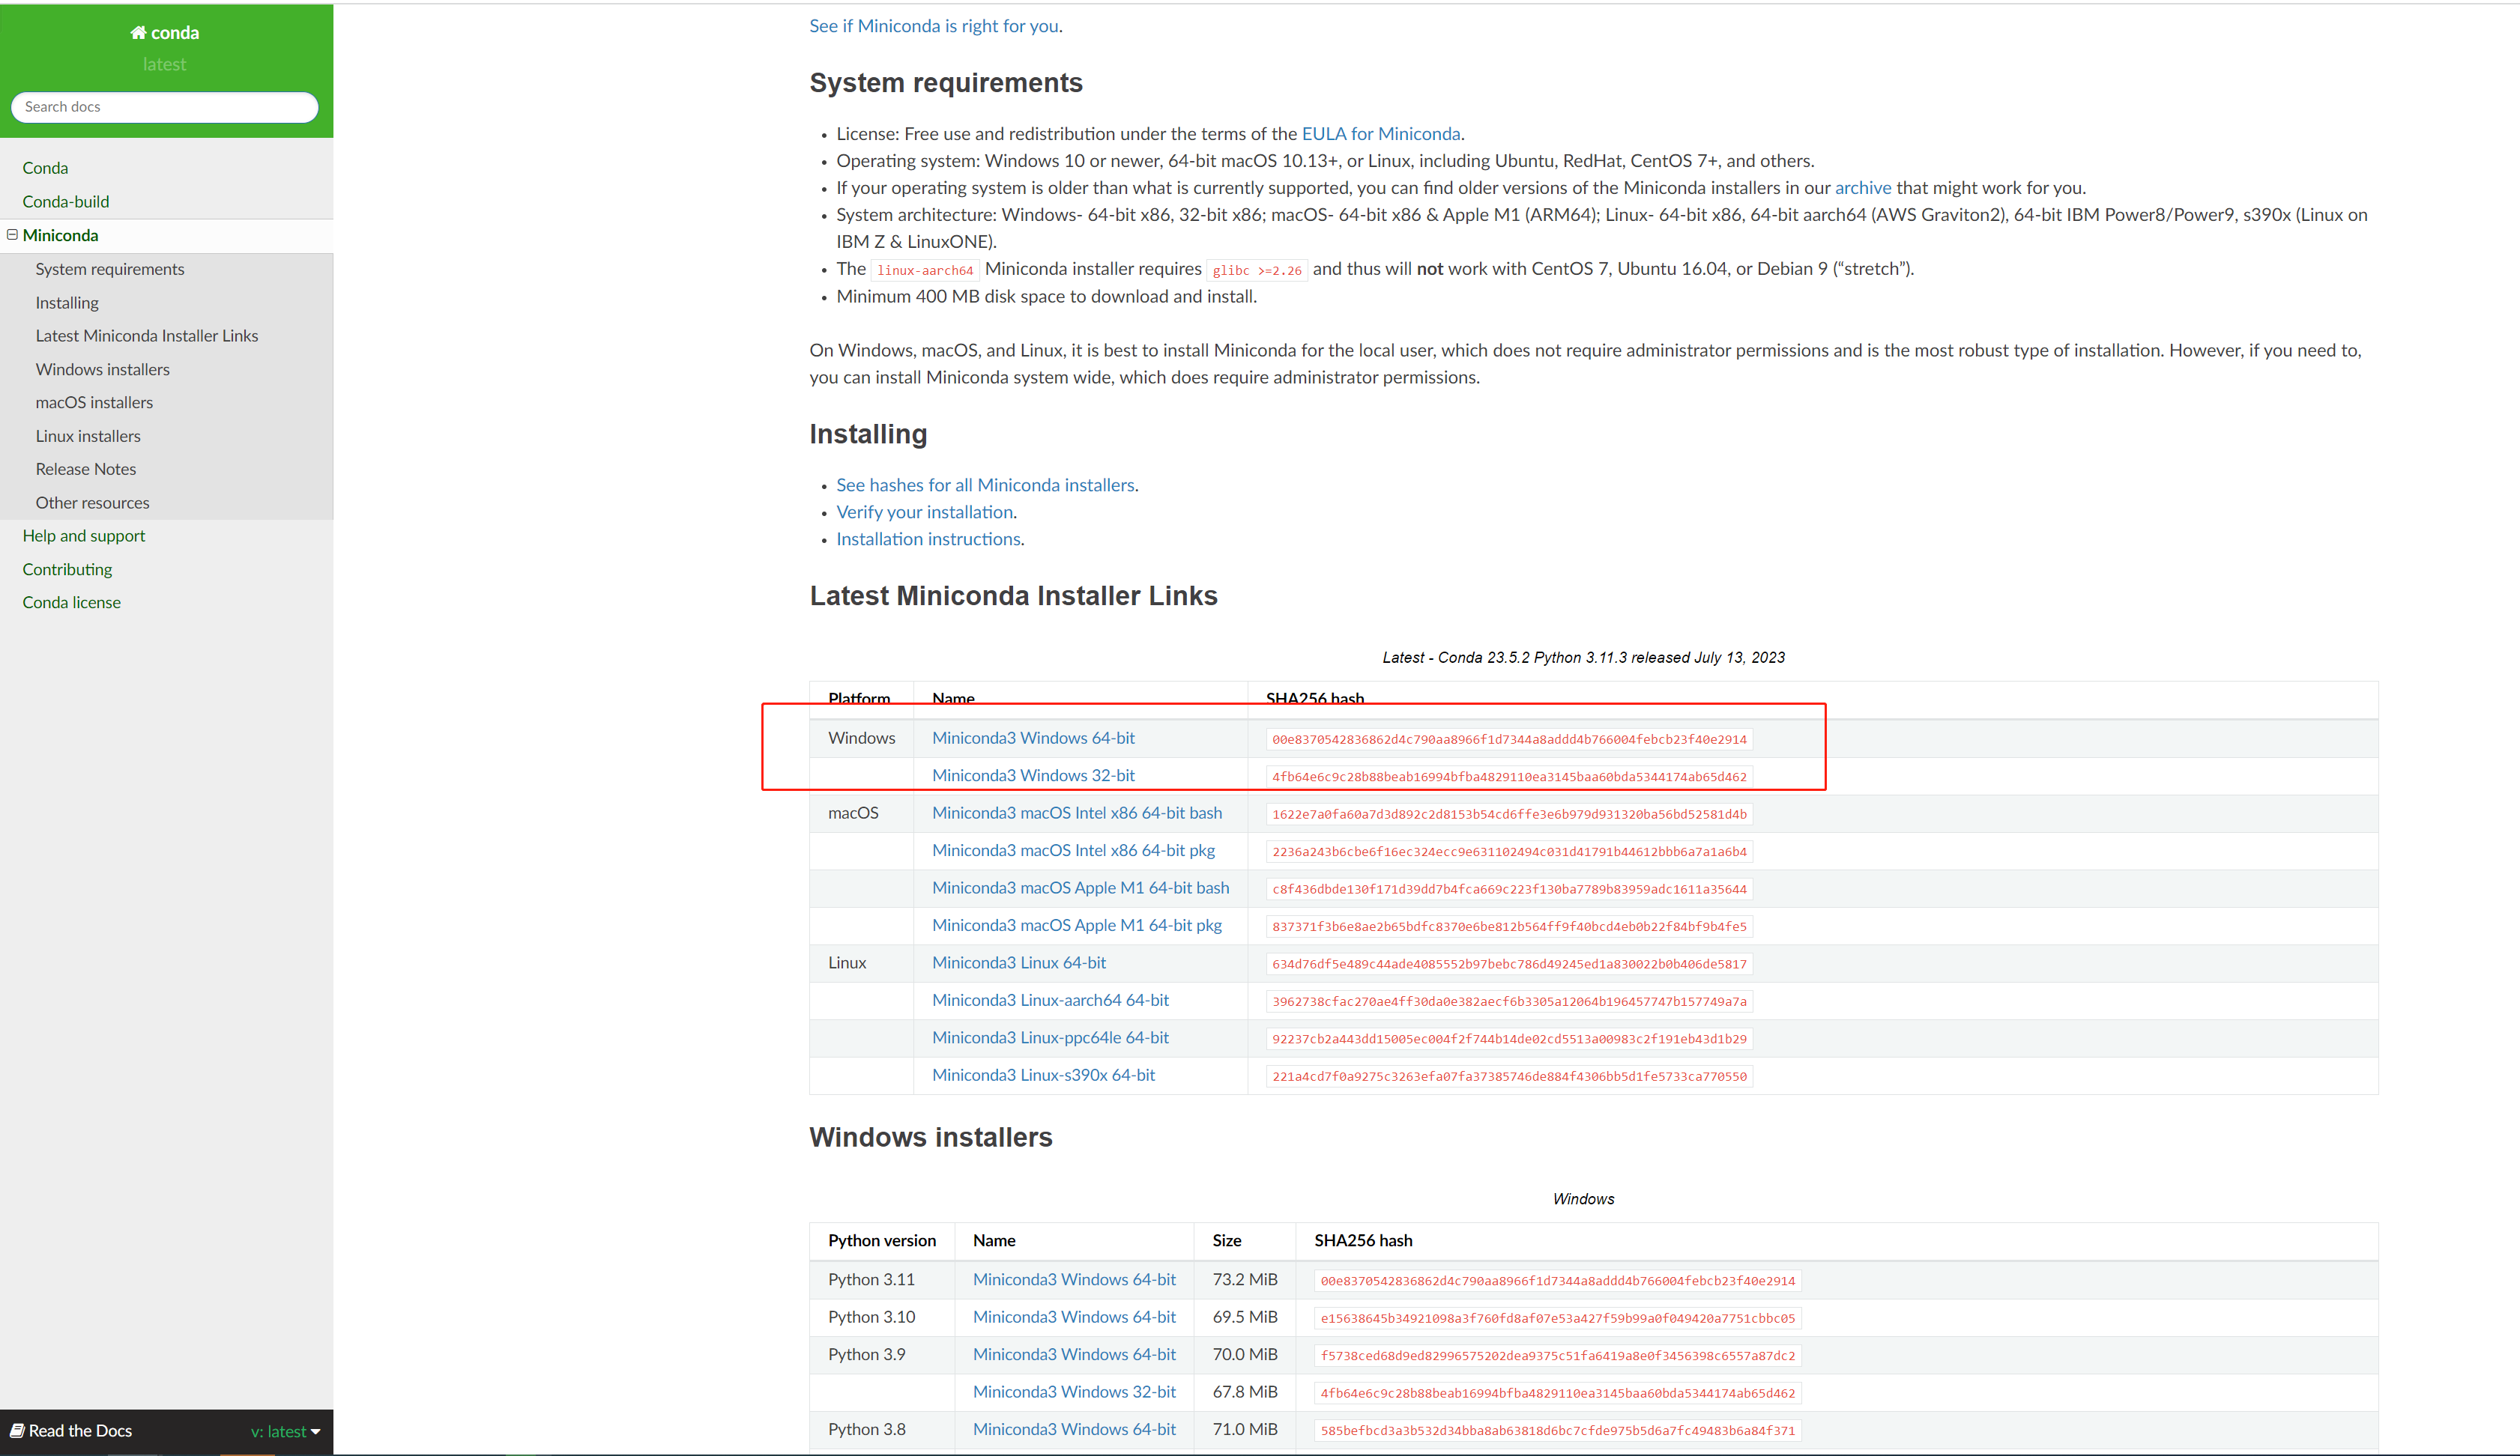Click the '73.2 MiB' size cell
The height and width of the screenshot is (1456, 2520).
coord(1245,1279)
